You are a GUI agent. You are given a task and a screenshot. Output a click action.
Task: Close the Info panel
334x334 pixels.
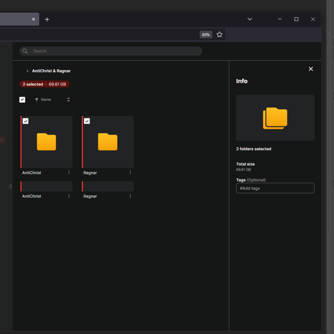311,69
